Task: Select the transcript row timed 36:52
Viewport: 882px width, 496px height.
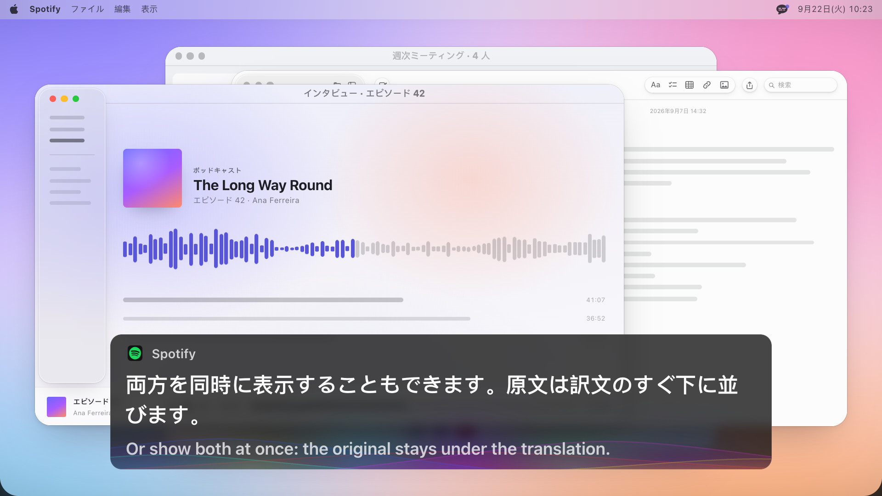Action: [364, 318]
